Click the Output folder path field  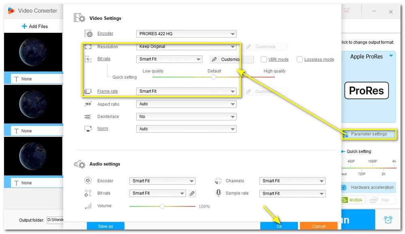point(55,220)
